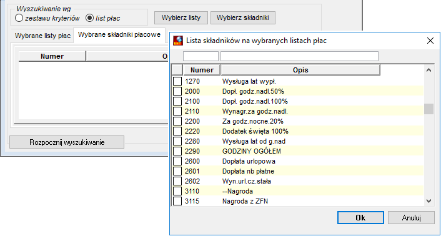The image size is (441, 236).
Task: Click the number cell '2290'
Action: (192, 151)
